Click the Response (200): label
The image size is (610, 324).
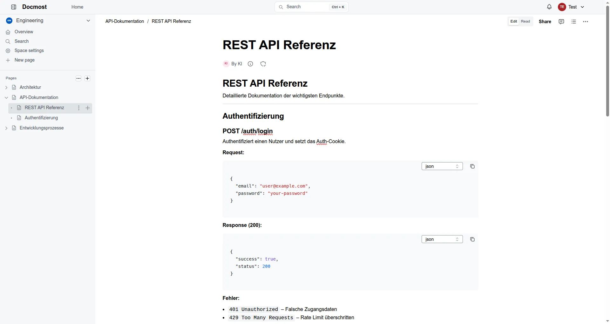tap(242, 225)
